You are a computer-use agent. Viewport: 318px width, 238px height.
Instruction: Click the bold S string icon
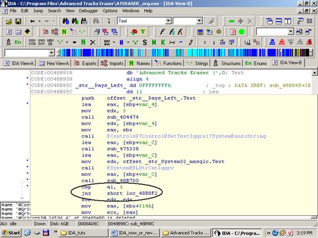pyautogui.click(x=145, y=42)
